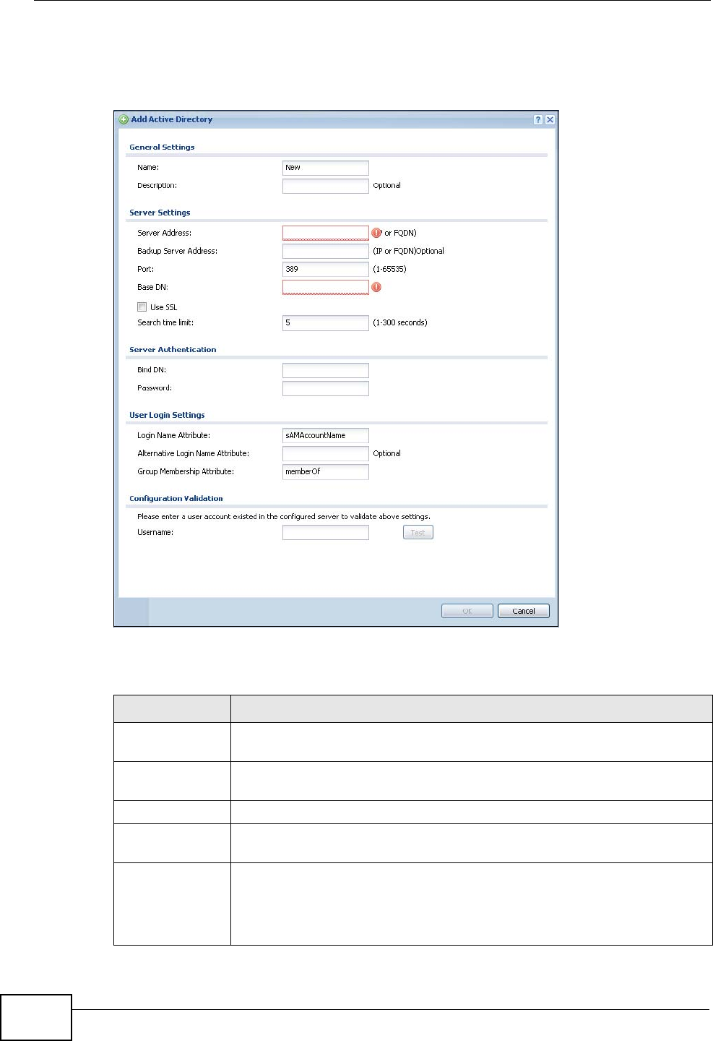Focus the Server Address field
The height and width of the screenshot is (1041, 713).
326,233
